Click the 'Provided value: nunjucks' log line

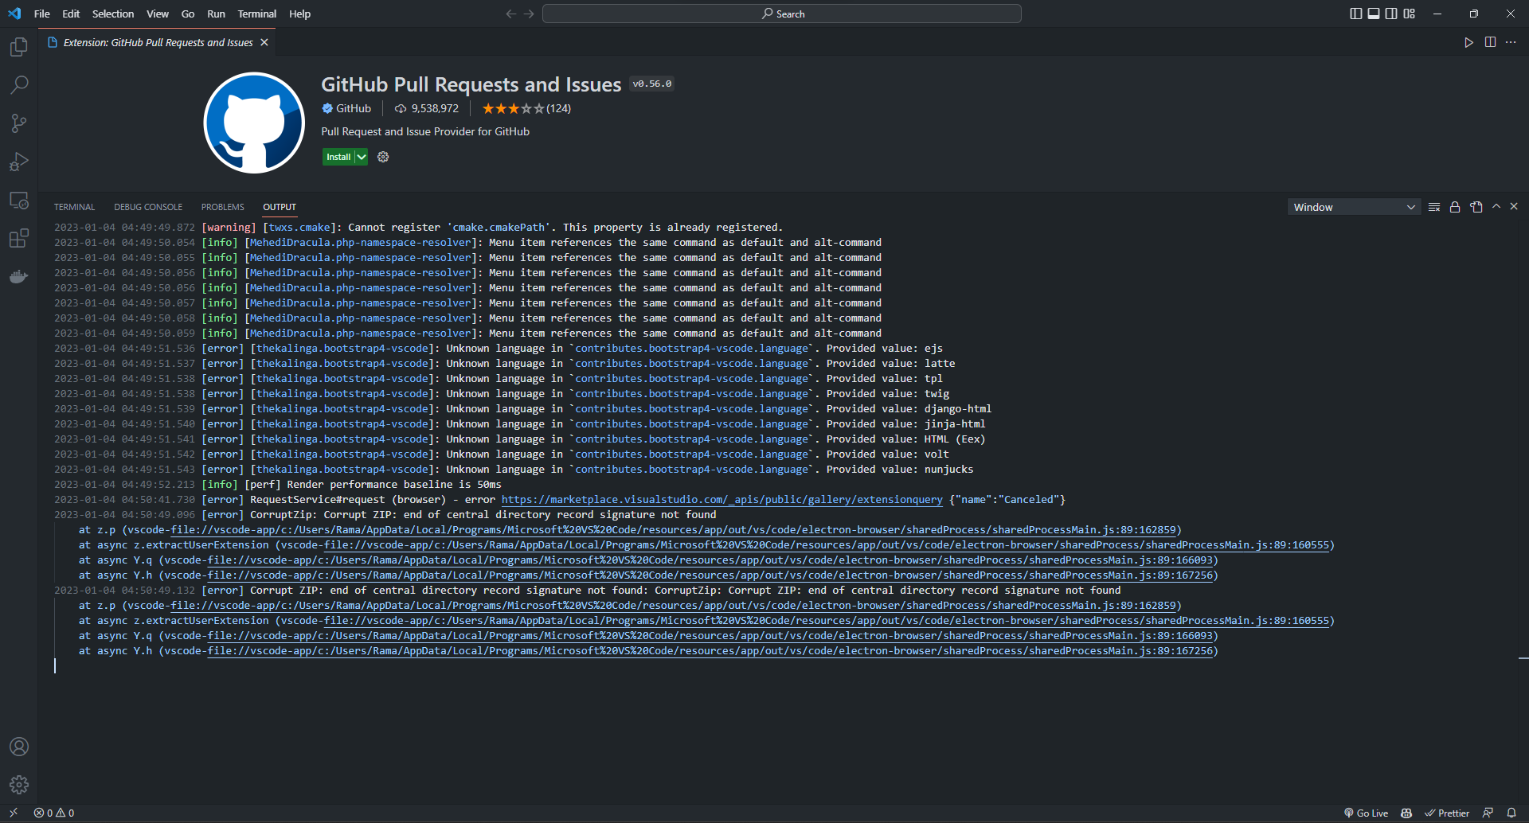click(x=514, y=470)
